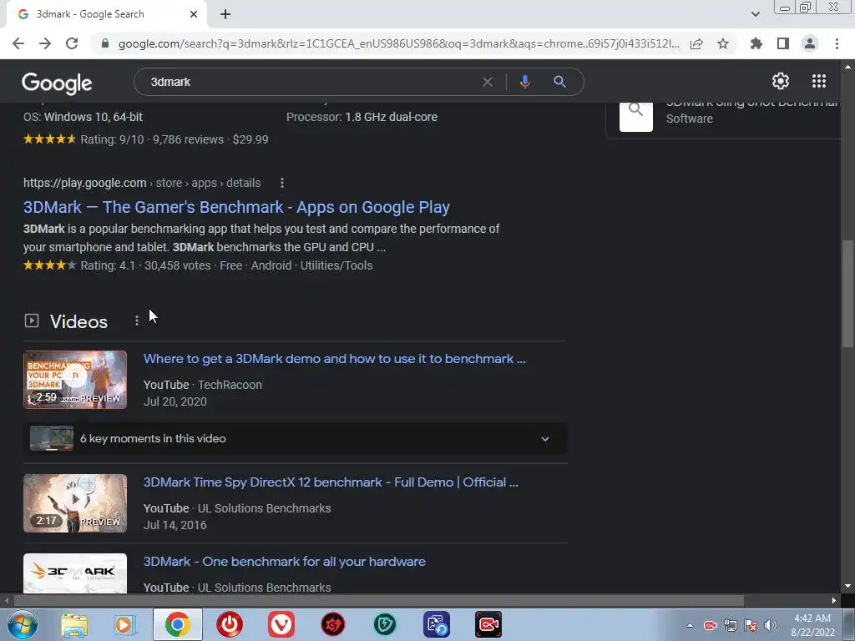Open 'Where to get a 3DMark demo' video
Image resolution: width=855 pixels, height=641 pixels.
point(334,359)
